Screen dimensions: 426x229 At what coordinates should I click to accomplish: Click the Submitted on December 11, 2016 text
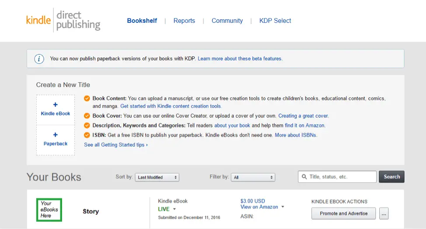point(189,218)
